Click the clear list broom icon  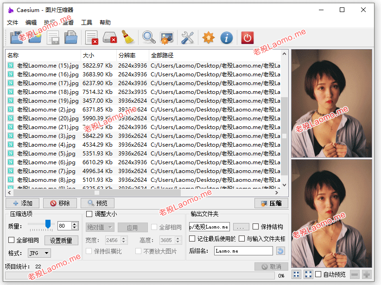(x=128, y=37)
